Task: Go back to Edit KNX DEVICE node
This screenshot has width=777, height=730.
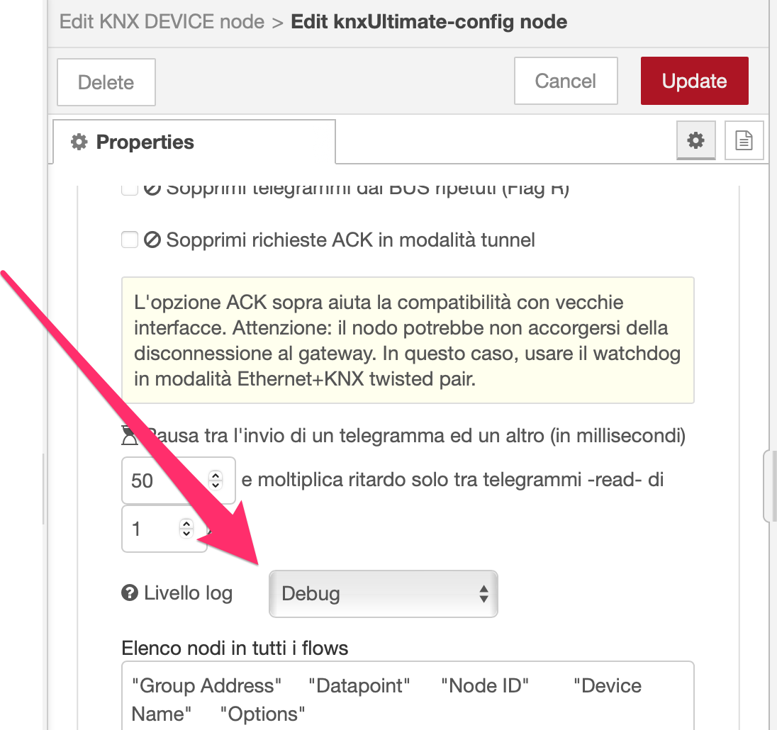Action: click(x=160, y=21)
